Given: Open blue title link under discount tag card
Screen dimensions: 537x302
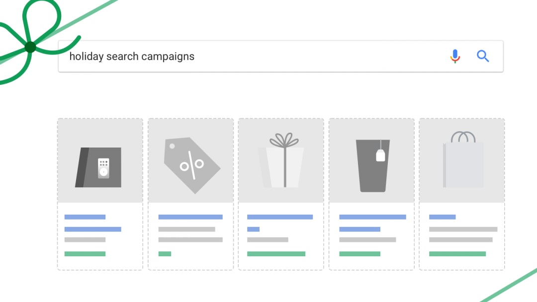Looking at the screenshot, I should click(190, 217).
